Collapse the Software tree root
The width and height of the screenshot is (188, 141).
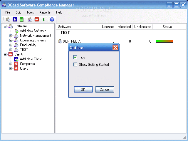coord(5,26)
